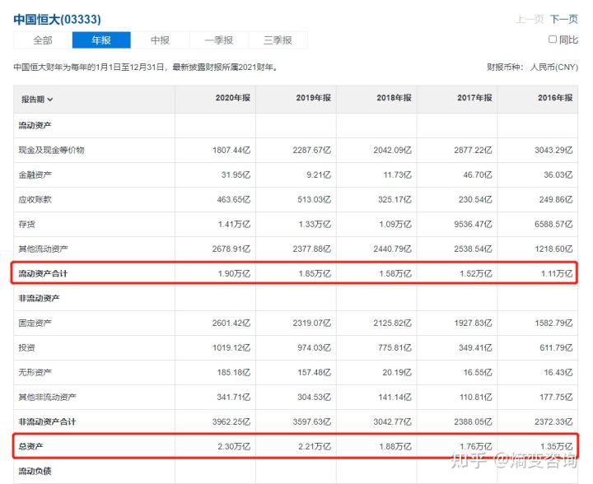Click the 2601.42亿 fixed assets value

pyautogui.click(x=231, y=323)
